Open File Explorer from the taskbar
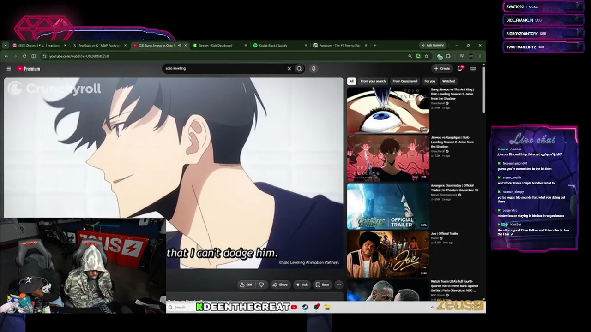Image resolution: width=591 pixels, height=332 pixels. point(327,307)
